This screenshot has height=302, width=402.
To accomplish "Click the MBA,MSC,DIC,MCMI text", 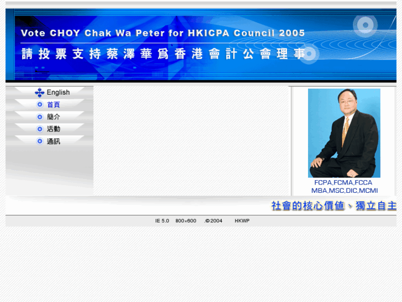I will 344,191.
